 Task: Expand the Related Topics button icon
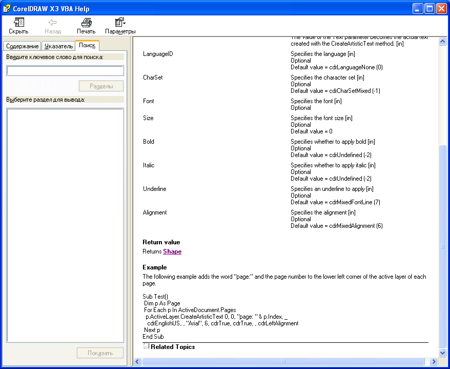click(x=146, y=346)
